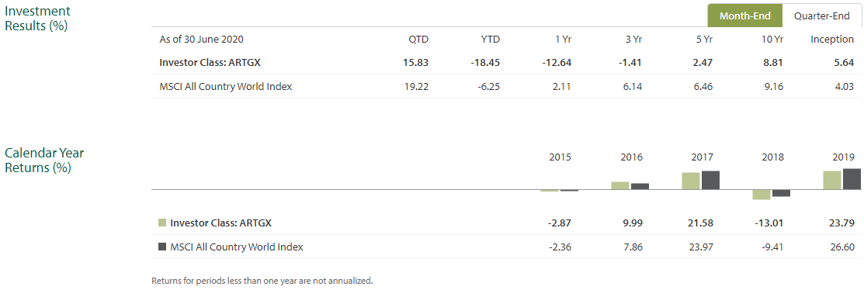Click the Investment Results (%) heading
The height and width of the screenshot is (290, 864).
(x=37, y=18)
